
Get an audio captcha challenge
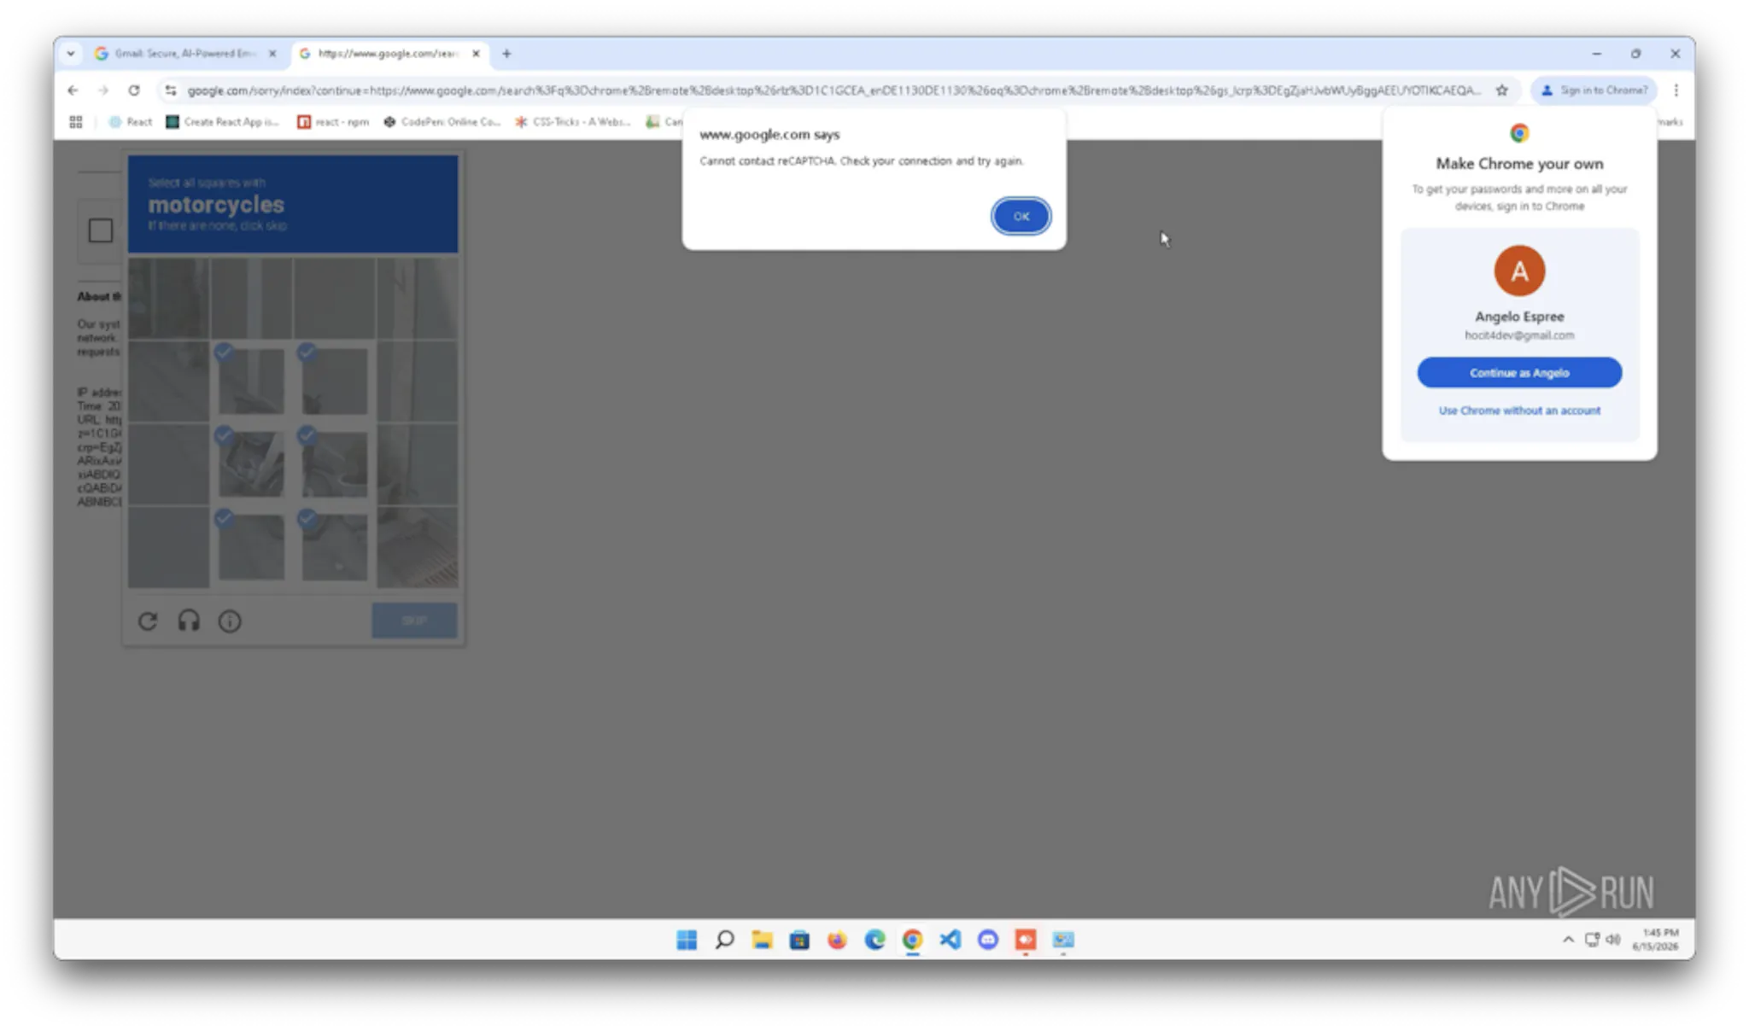(189, 620)
